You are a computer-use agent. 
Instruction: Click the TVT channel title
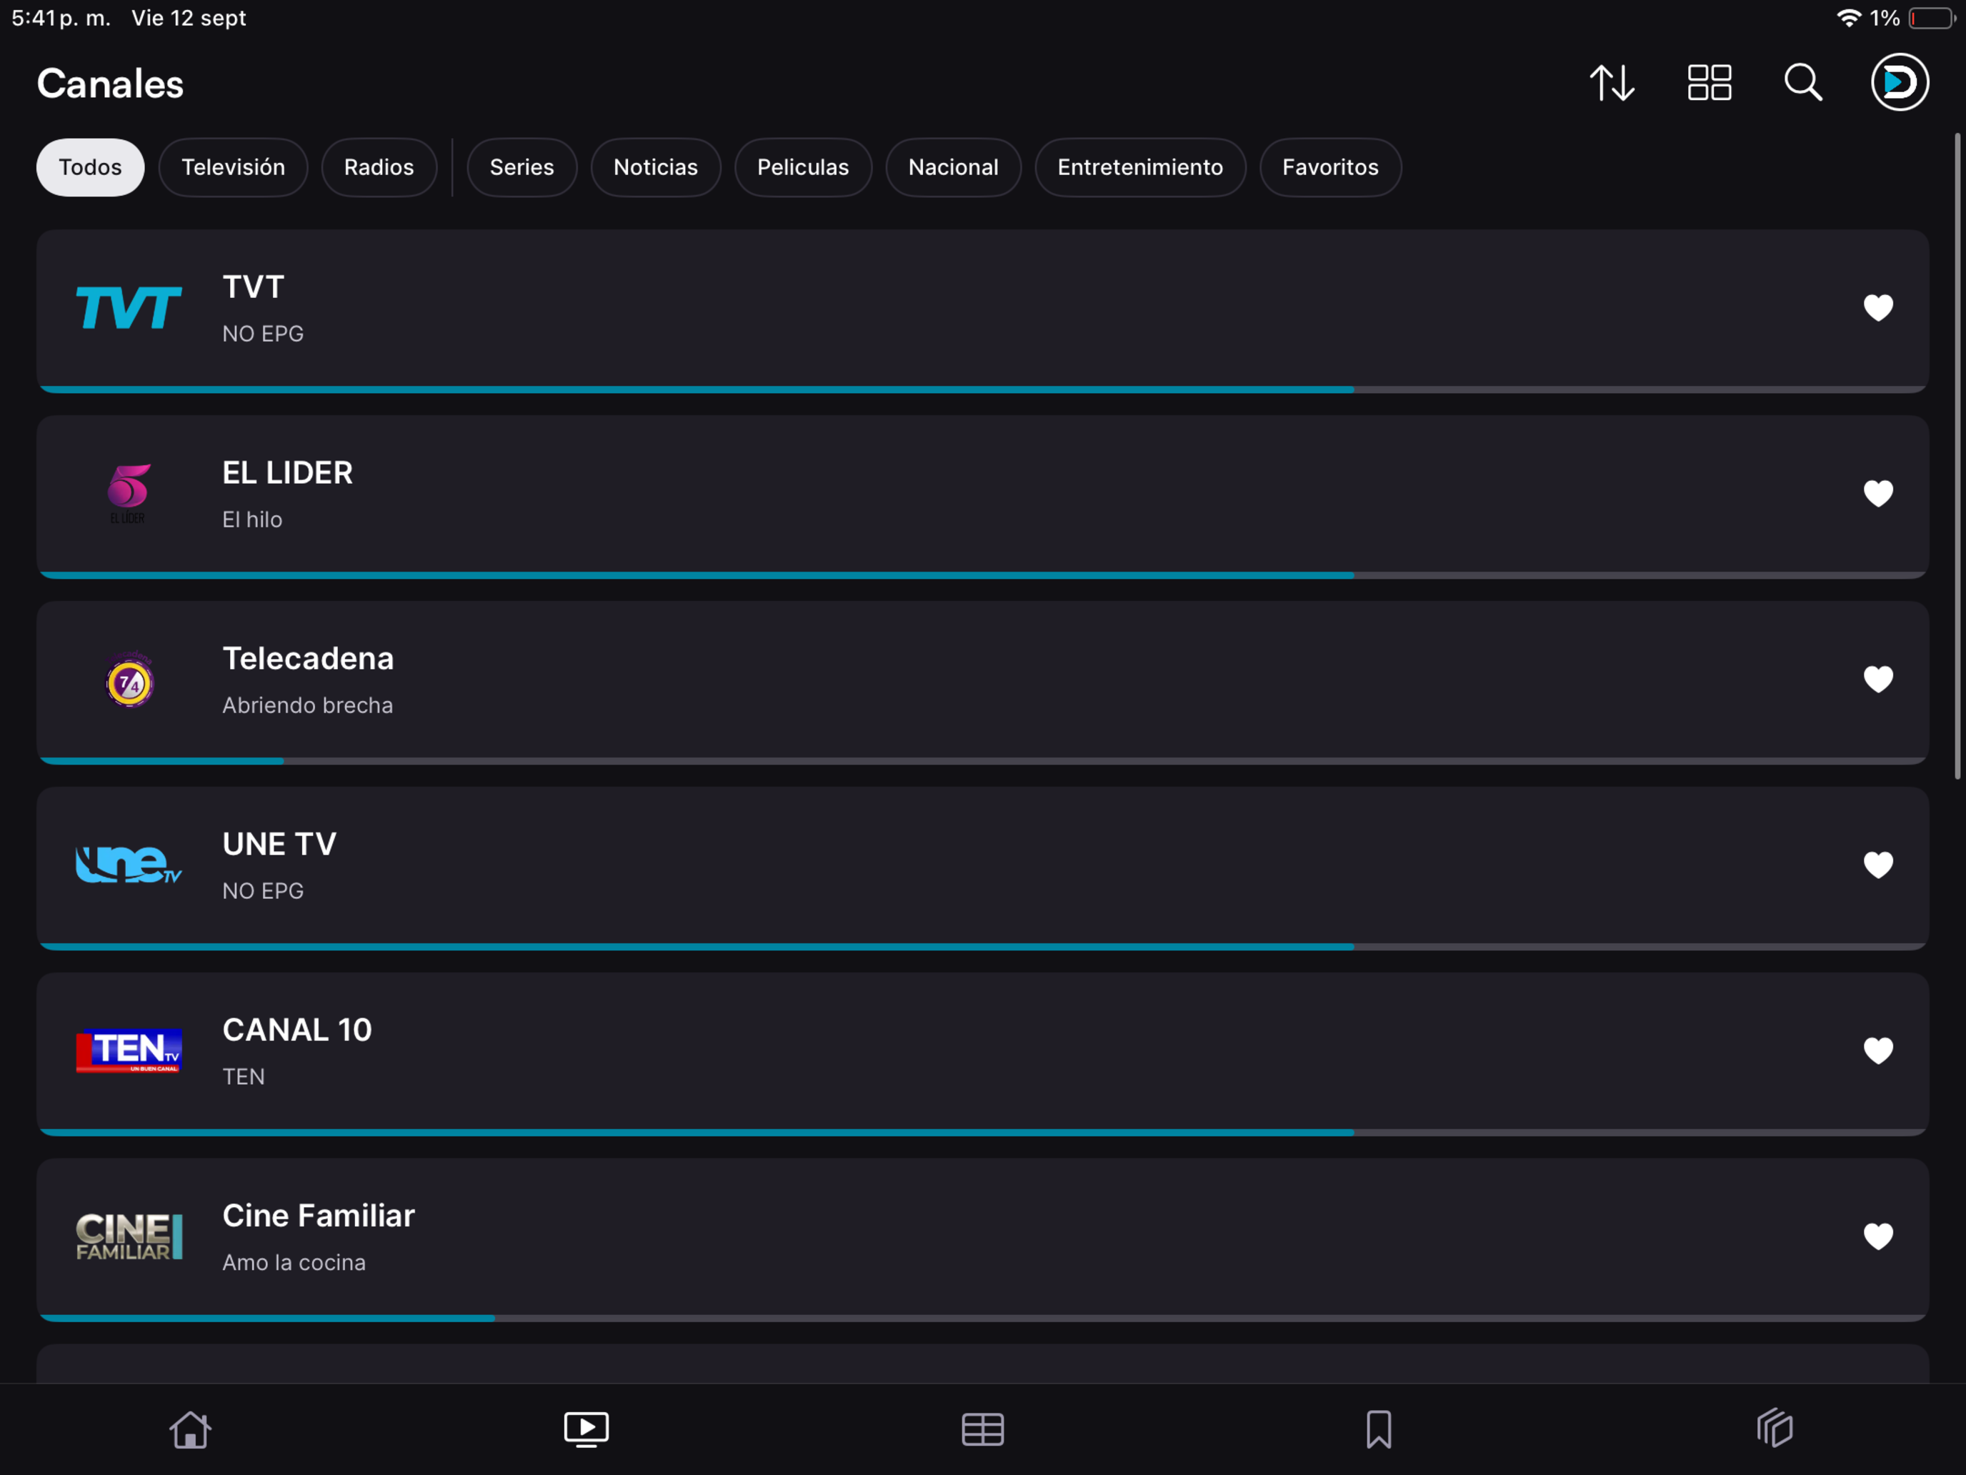[254, 287]
